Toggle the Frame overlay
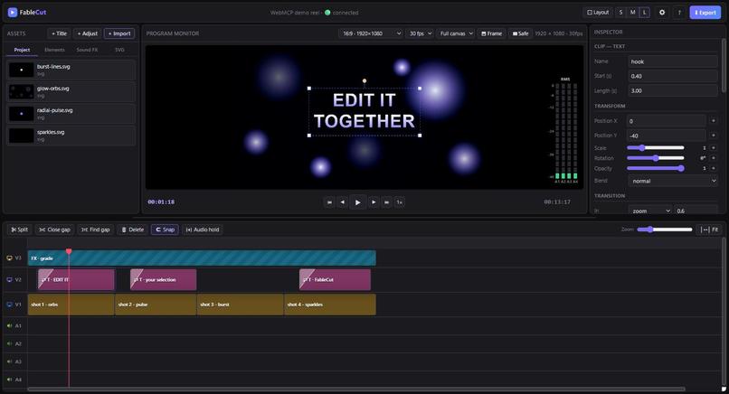This screenshot has height=394, width=729. 491,33
